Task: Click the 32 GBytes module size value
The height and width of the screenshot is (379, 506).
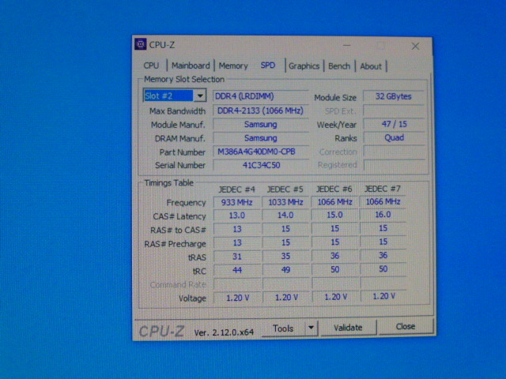Action: pyautogui.click(x=393, y=96)
